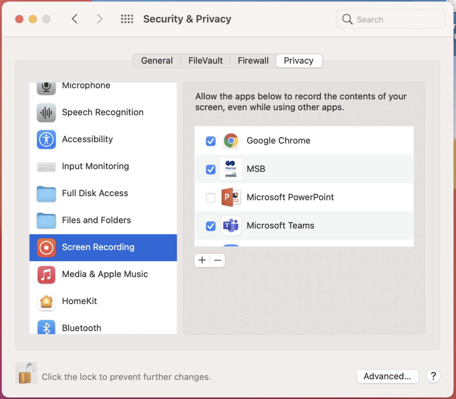Image resolution: width=456 pixels, height=399 pixels.
Task: Choose Media & Apple Music icon
Action: tap(46, 274)
